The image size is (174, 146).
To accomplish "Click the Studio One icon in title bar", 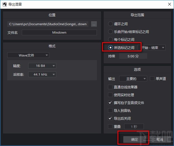I will [5, 4].
